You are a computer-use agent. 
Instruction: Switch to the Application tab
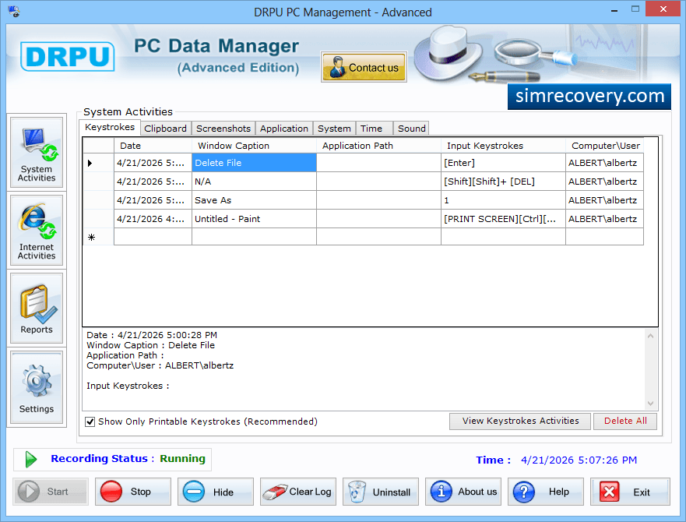[284, 129]
